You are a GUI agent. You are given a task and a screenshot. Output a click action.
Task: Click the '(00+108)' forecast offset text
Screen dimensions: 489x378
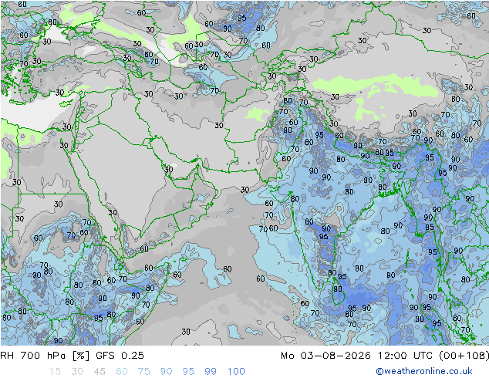(464, 356)
